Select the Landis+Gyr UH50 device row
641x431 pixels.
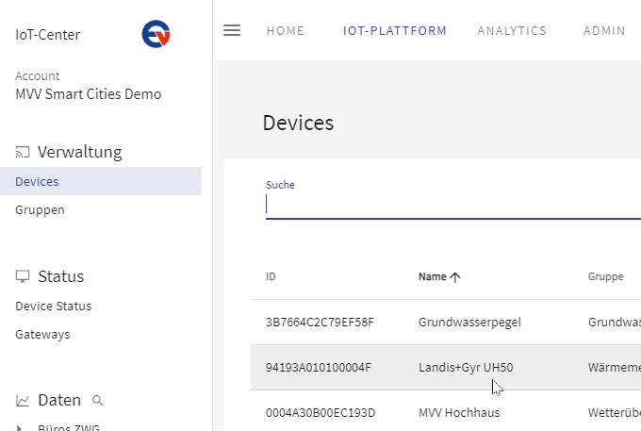coord(466,367)
